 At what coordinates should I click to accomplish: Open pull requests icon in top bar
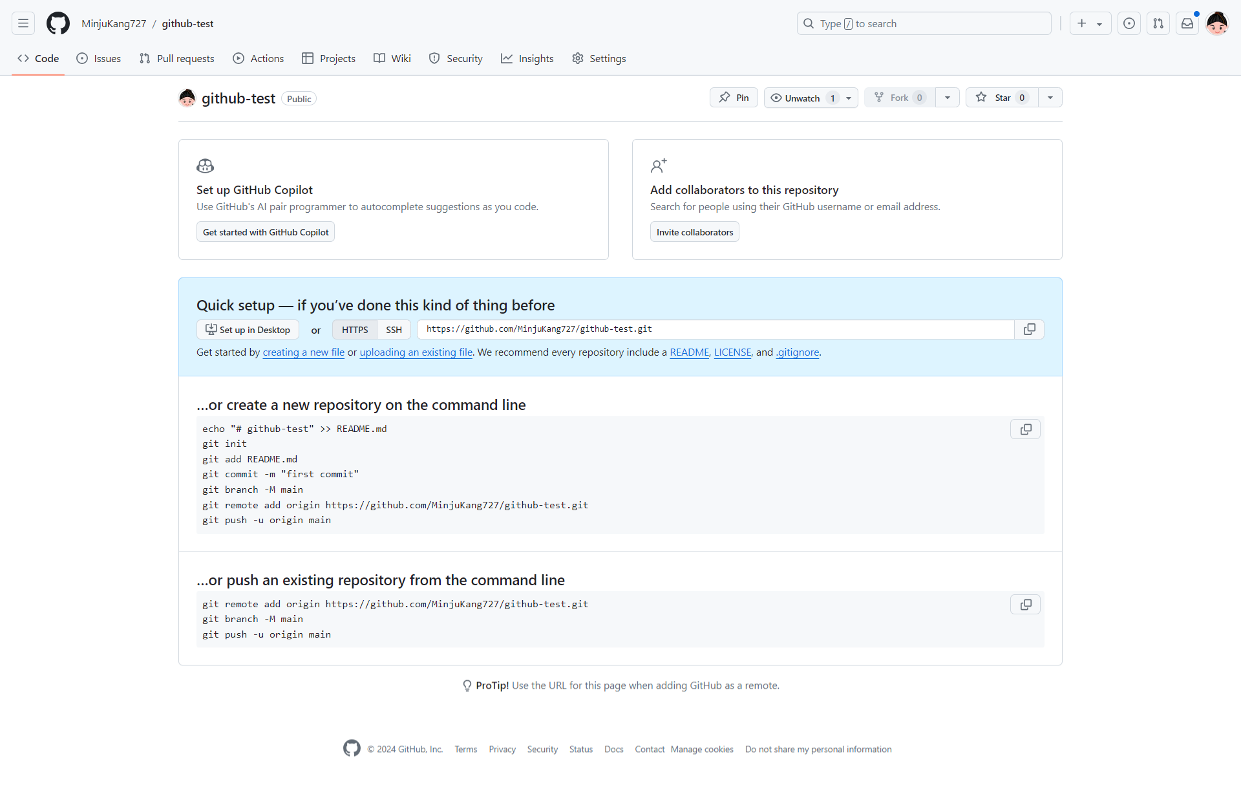coord(1158,24)
